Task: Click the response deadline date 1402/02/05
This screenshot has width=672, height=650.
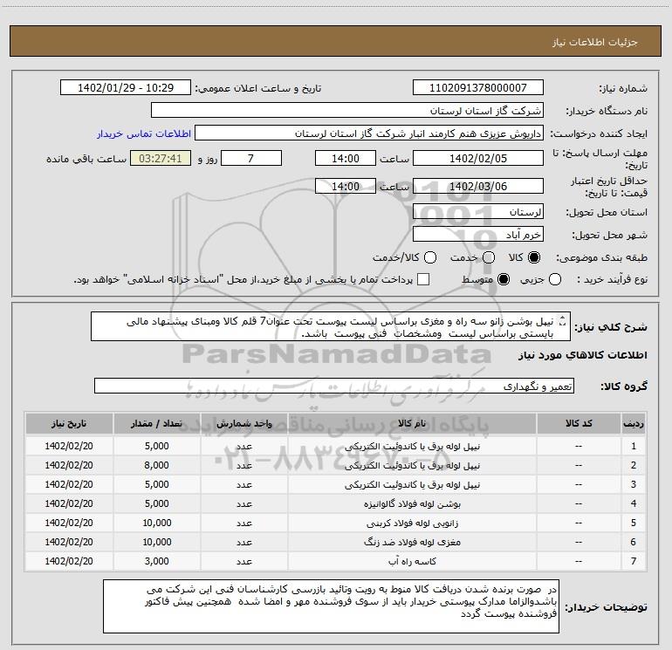Action: 478,158
